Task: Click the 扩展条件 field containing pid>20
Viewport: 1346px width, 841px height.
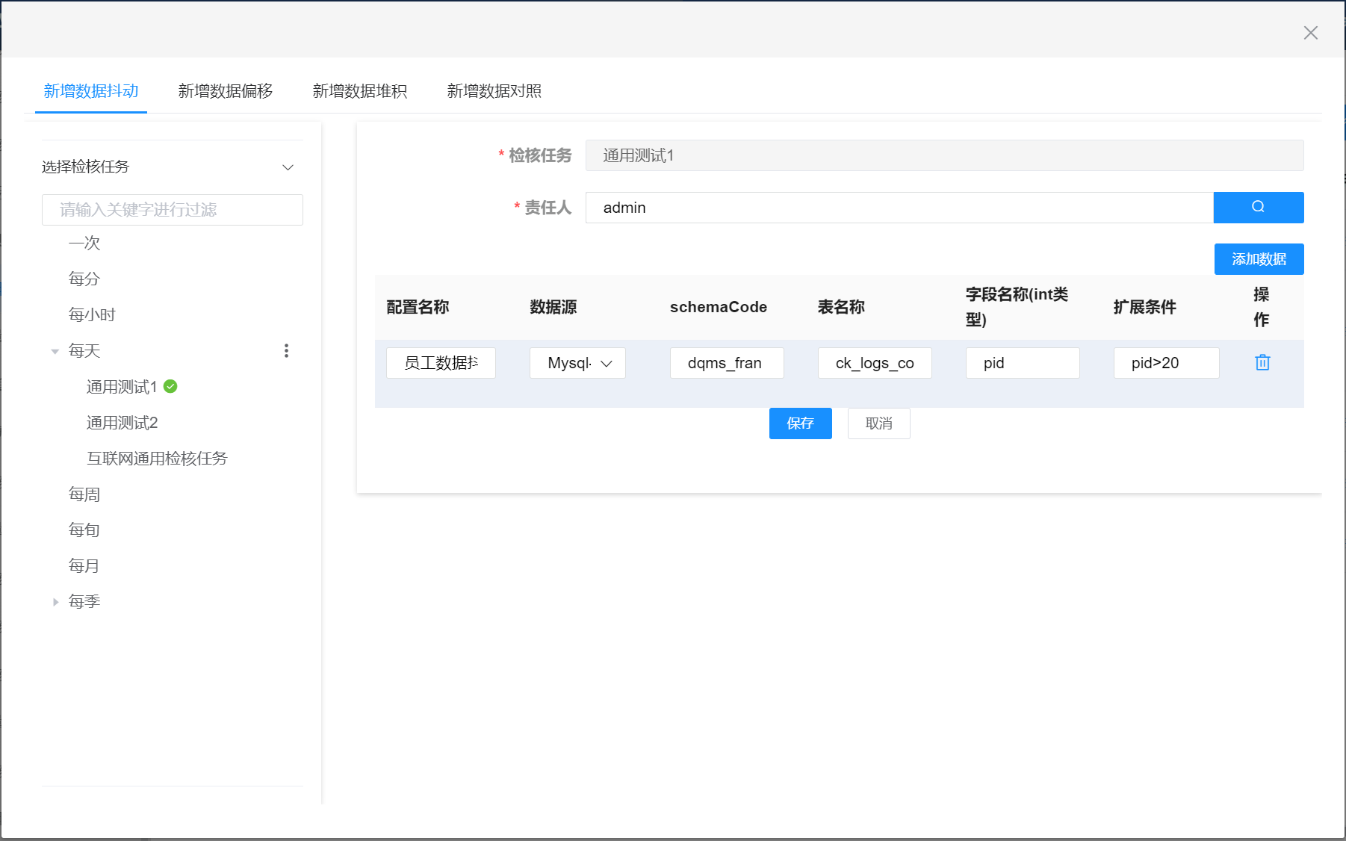Action: [1166, 363]
